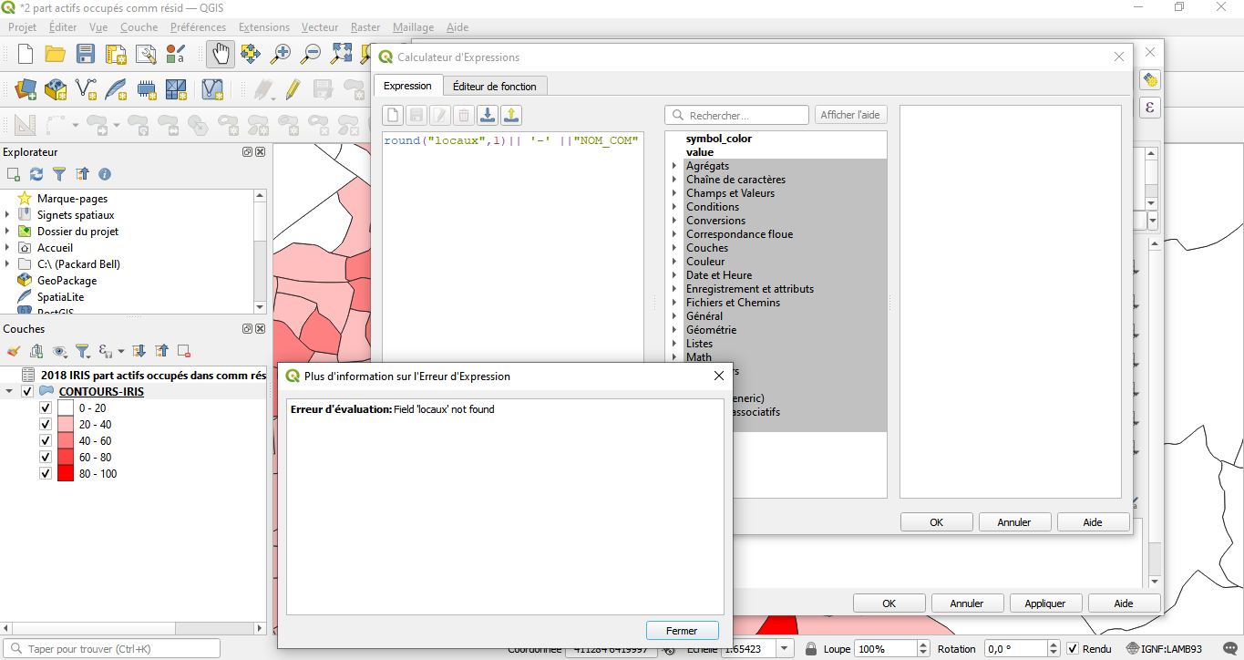
Task: Open Layer Styling paintbrush in Couches
Action: pos(14,351)
